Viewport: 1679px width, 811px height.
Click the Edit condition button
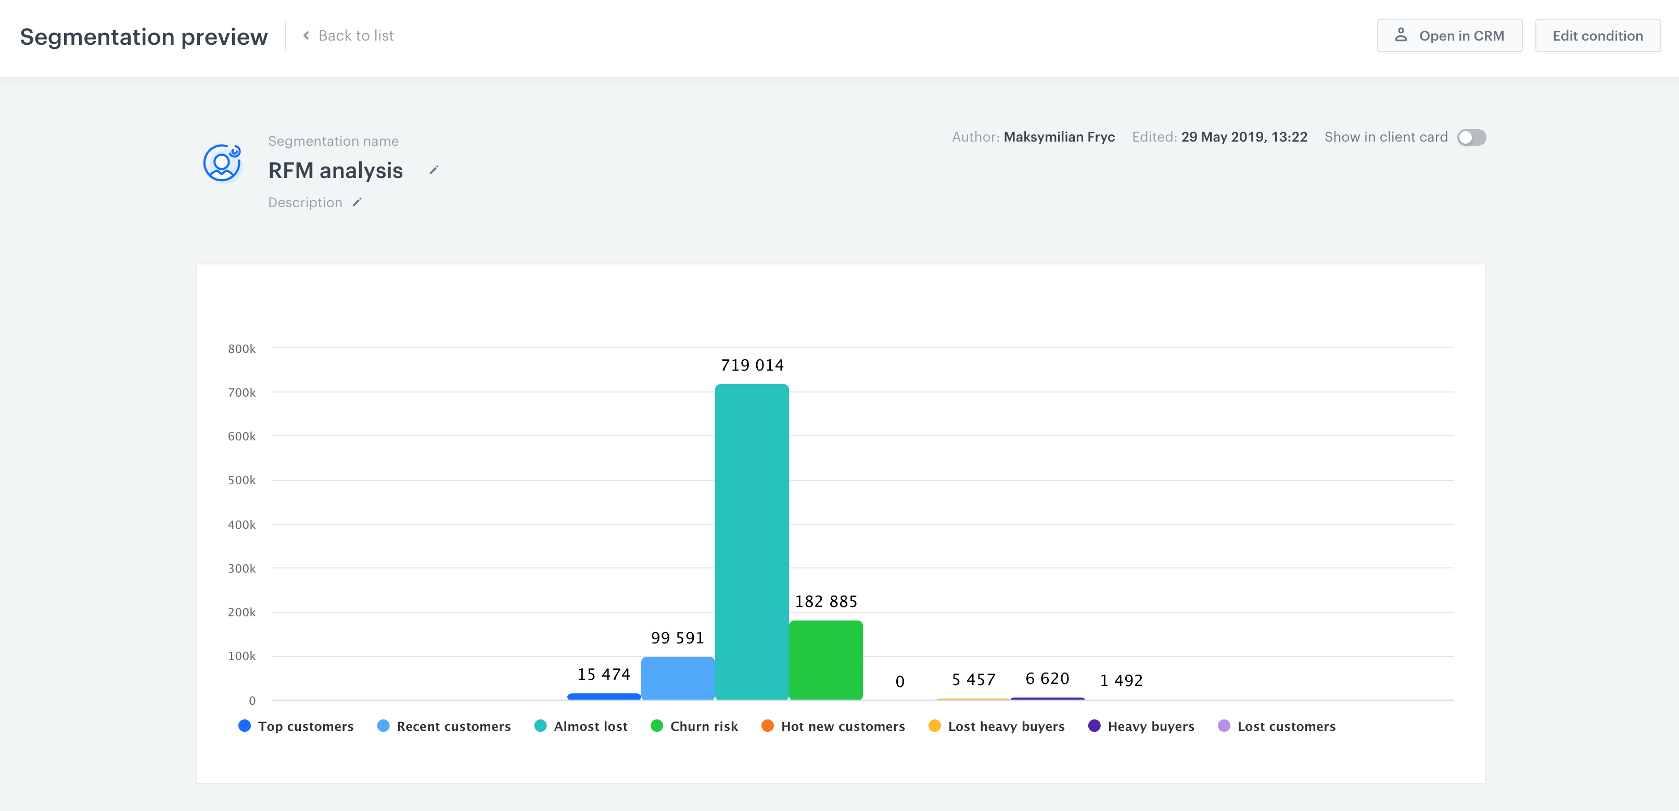(1597, 35)
